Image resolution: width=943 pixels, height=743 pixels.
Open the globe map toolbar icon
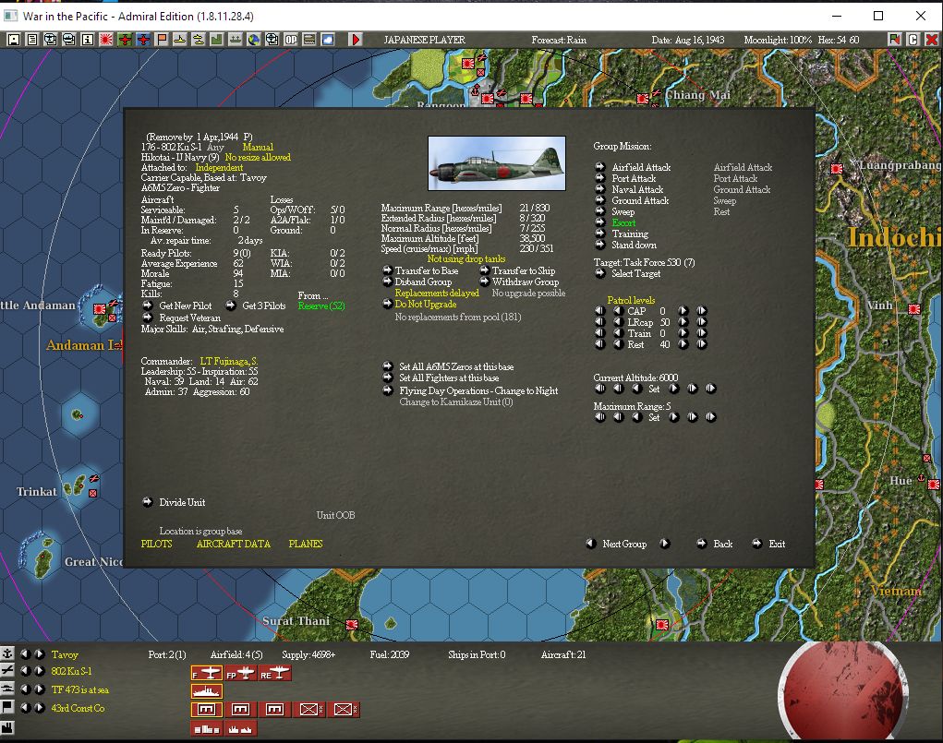(x=254, y=40)
